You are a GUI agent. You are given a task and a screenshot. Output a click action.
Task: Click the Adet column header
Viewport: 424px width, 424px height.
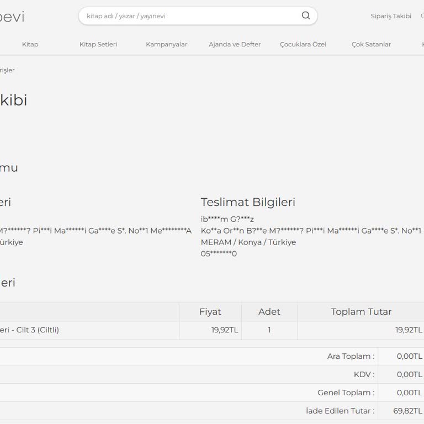tap(269, 311)
